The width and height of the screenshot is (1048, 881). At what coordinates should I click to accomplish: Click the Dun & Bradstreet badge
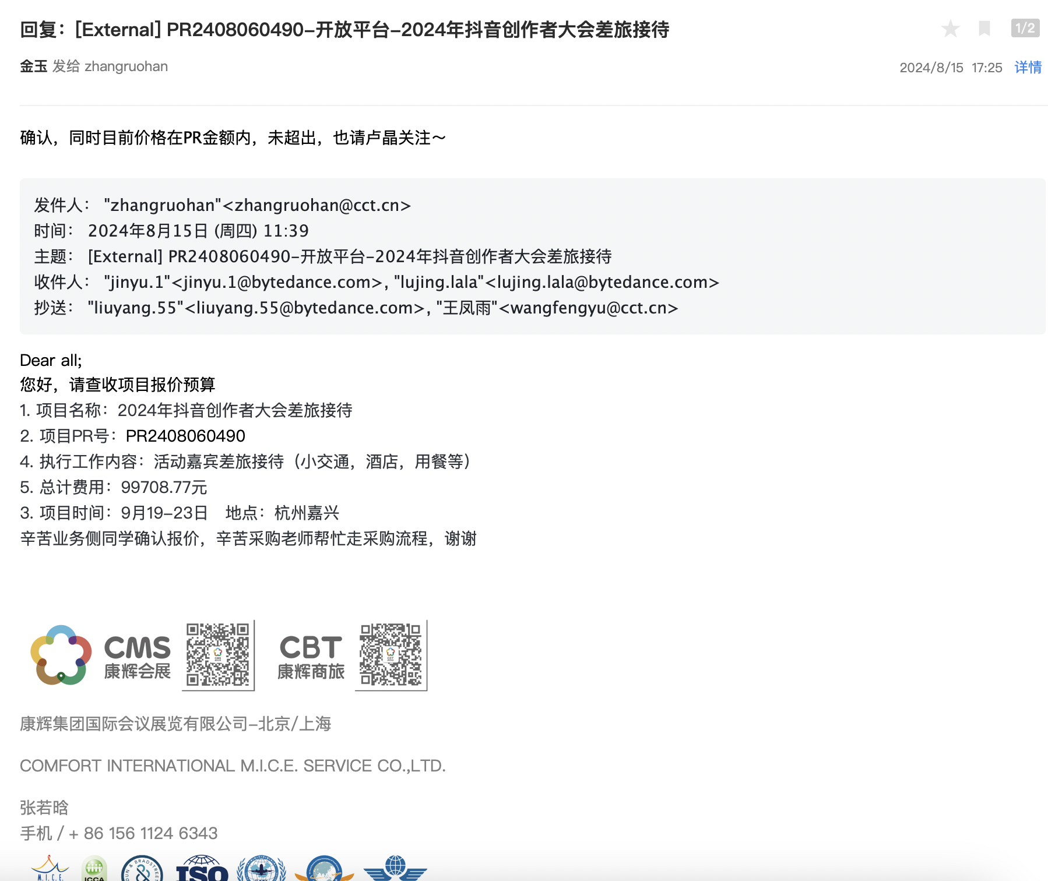click(142, 869)
